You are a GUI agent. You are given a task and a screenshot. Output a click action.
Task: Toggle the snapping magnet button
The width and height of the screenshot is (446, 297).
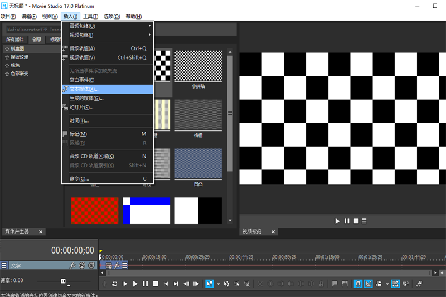pos(358,284)
